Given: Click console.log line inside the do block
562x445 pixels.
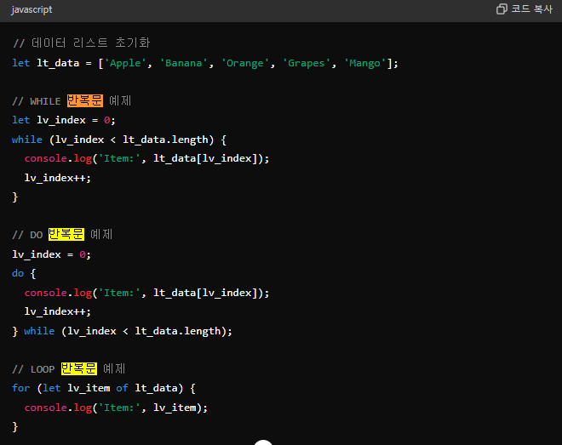Looking at the screenshot, I should click(x=146, y=293).
